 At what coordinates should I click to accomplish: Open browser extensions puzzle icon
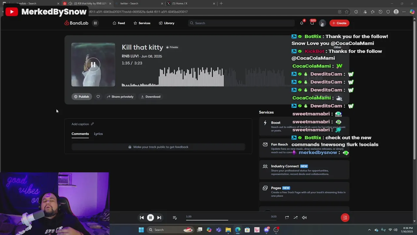tap(356, 12)
